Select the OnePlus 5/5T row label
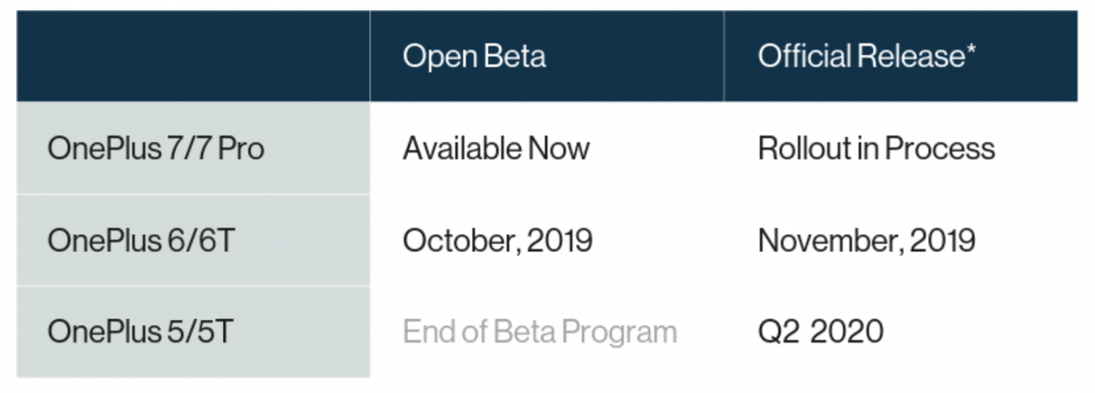The width and height of the screenshot is (1095, 393). click(x=139, y=331)
